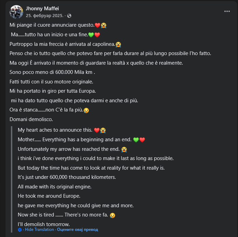Click the crying emoji after 'annunciare questo.'

(103, 25)
